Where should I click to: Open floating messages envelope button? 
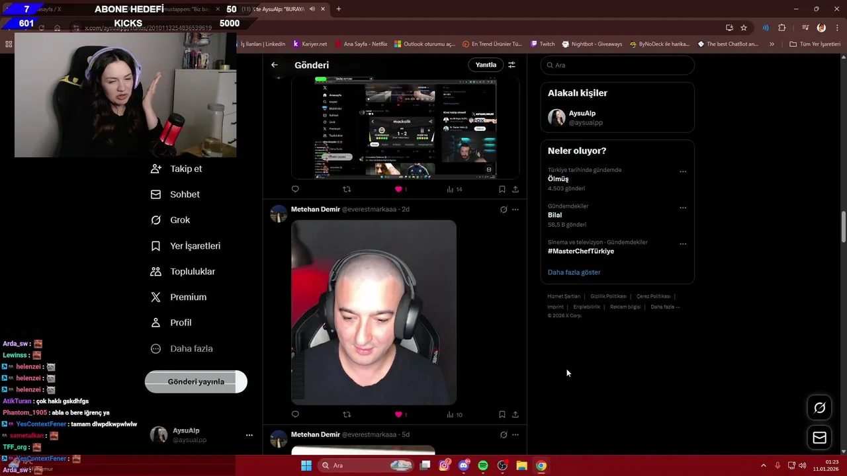coord(819,438)
